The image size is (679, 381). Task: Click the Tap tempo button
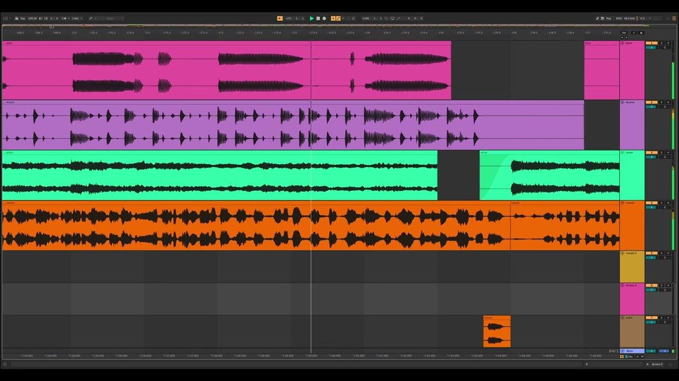point(22,19)
